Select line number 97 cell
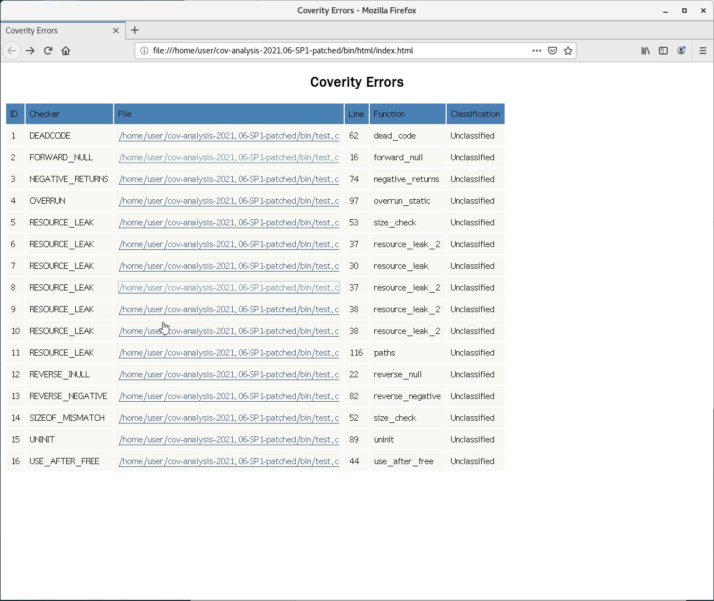This screenshot has width=714, height=601. (x=356, y=201)
